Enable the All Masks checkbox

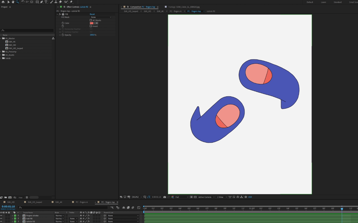tap(91, 20)
